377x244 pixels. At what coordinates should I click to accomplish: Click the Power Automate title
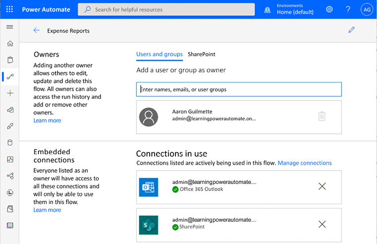tap(46, 9)
